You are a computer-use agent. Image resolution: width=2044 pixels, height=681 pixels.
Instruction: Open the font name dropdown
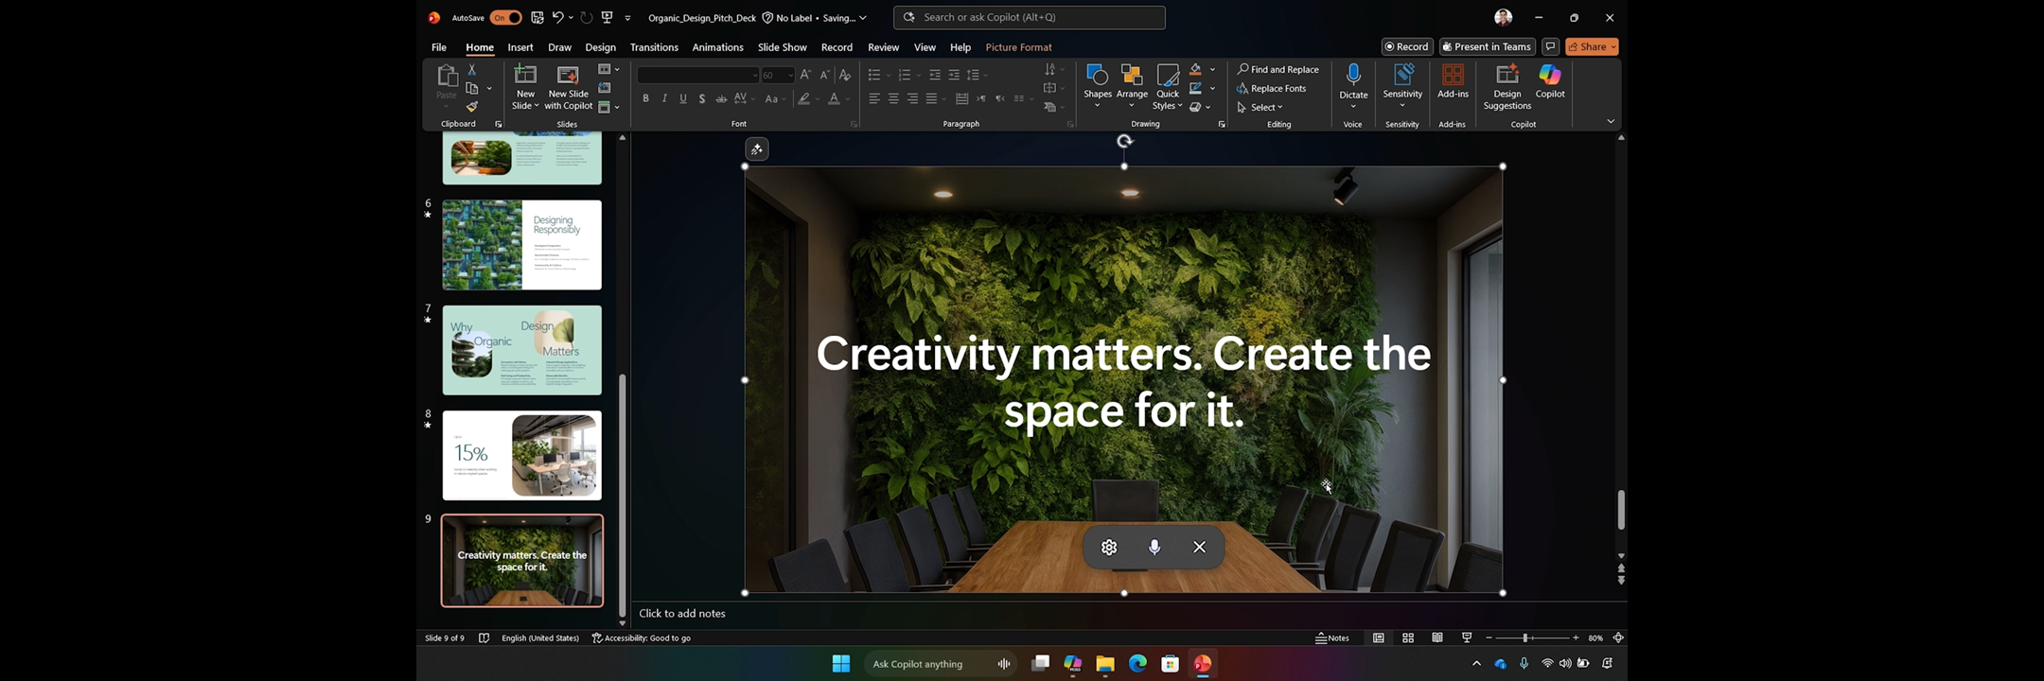point(754,76)
